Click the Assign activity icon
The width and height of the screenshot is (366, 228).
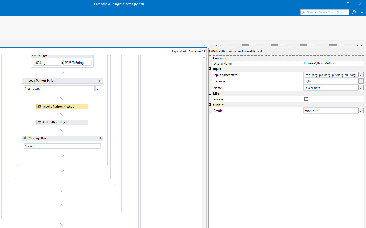[34, 55]
